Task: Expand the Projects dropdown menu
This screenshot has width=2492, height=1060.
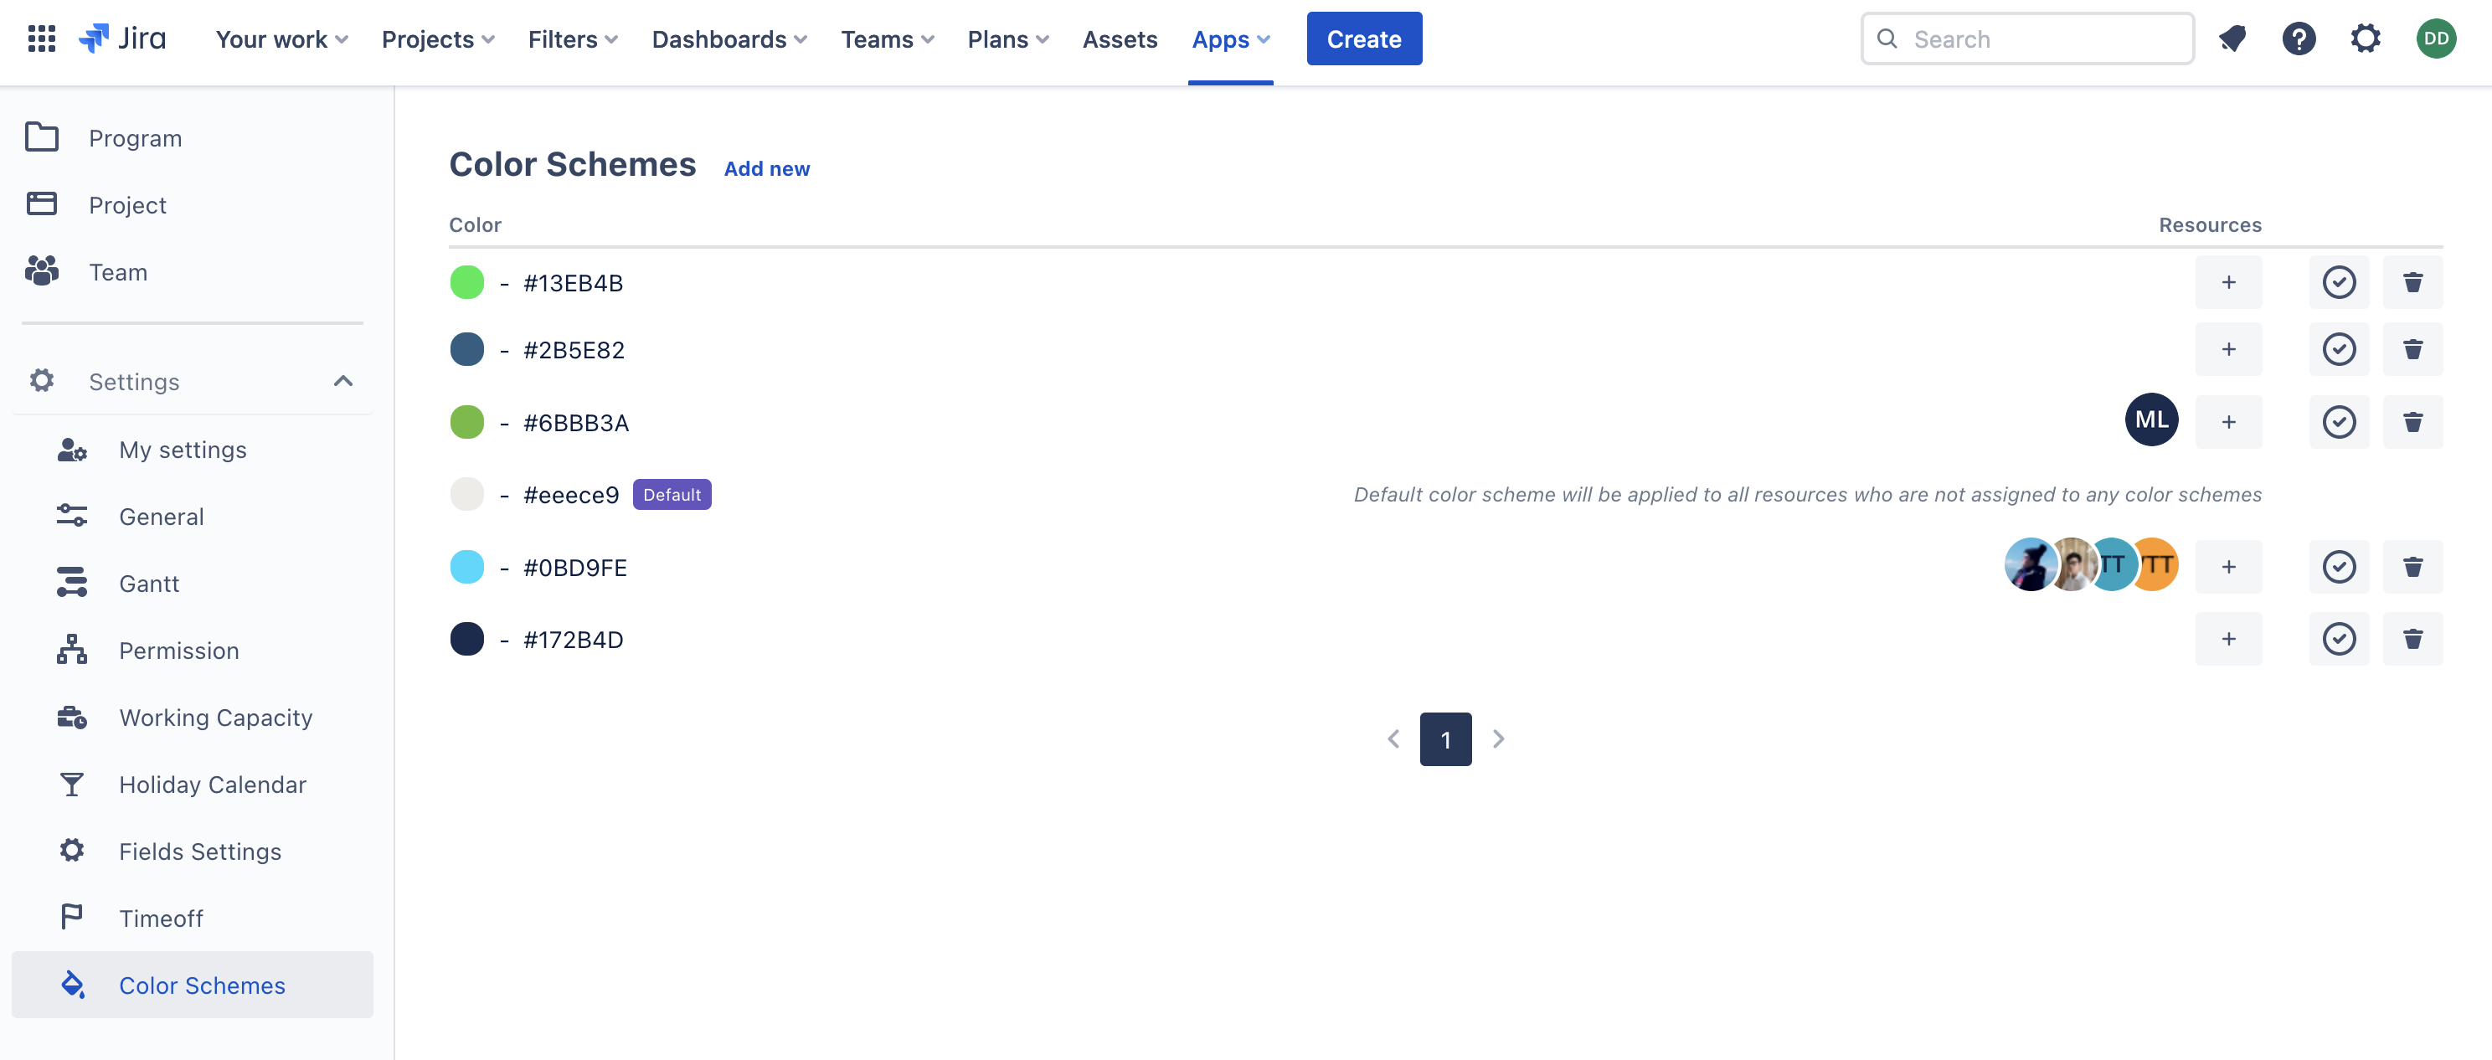Action: click(x=438, y=39)
